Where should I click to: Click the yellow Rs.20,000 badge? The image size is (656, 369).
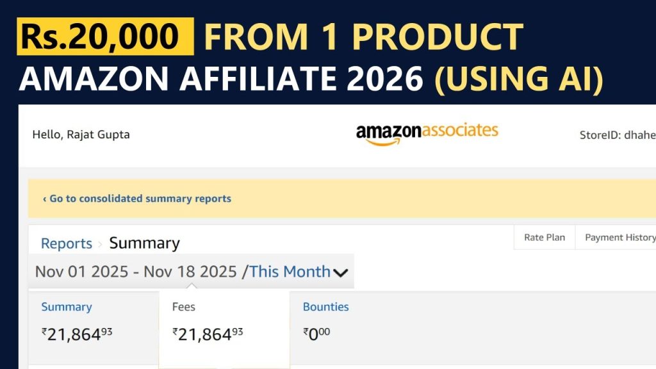pos(106,37)
